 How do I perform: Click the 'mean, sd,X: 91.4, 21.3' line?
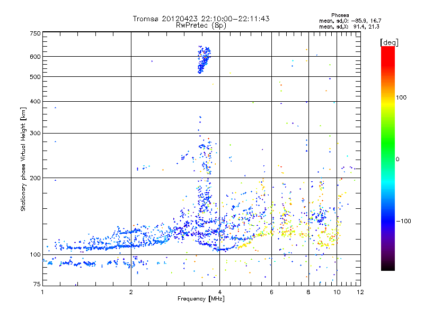[349, 26]
